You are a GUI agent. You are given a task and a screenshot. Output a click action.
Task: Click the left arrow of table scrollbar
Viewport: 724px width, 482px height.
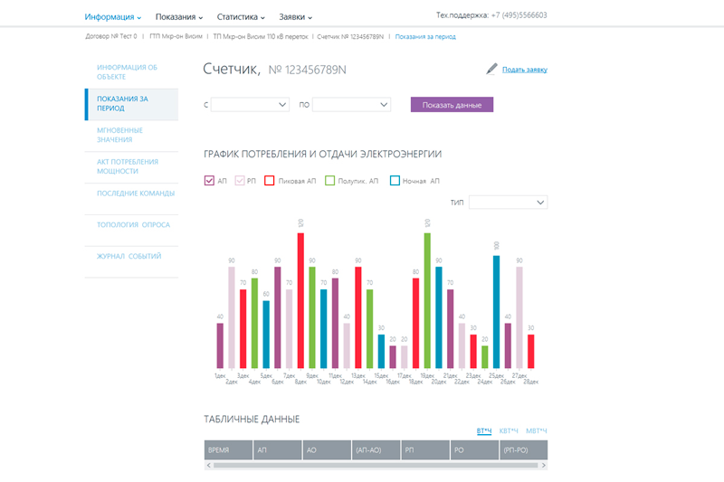208,466
